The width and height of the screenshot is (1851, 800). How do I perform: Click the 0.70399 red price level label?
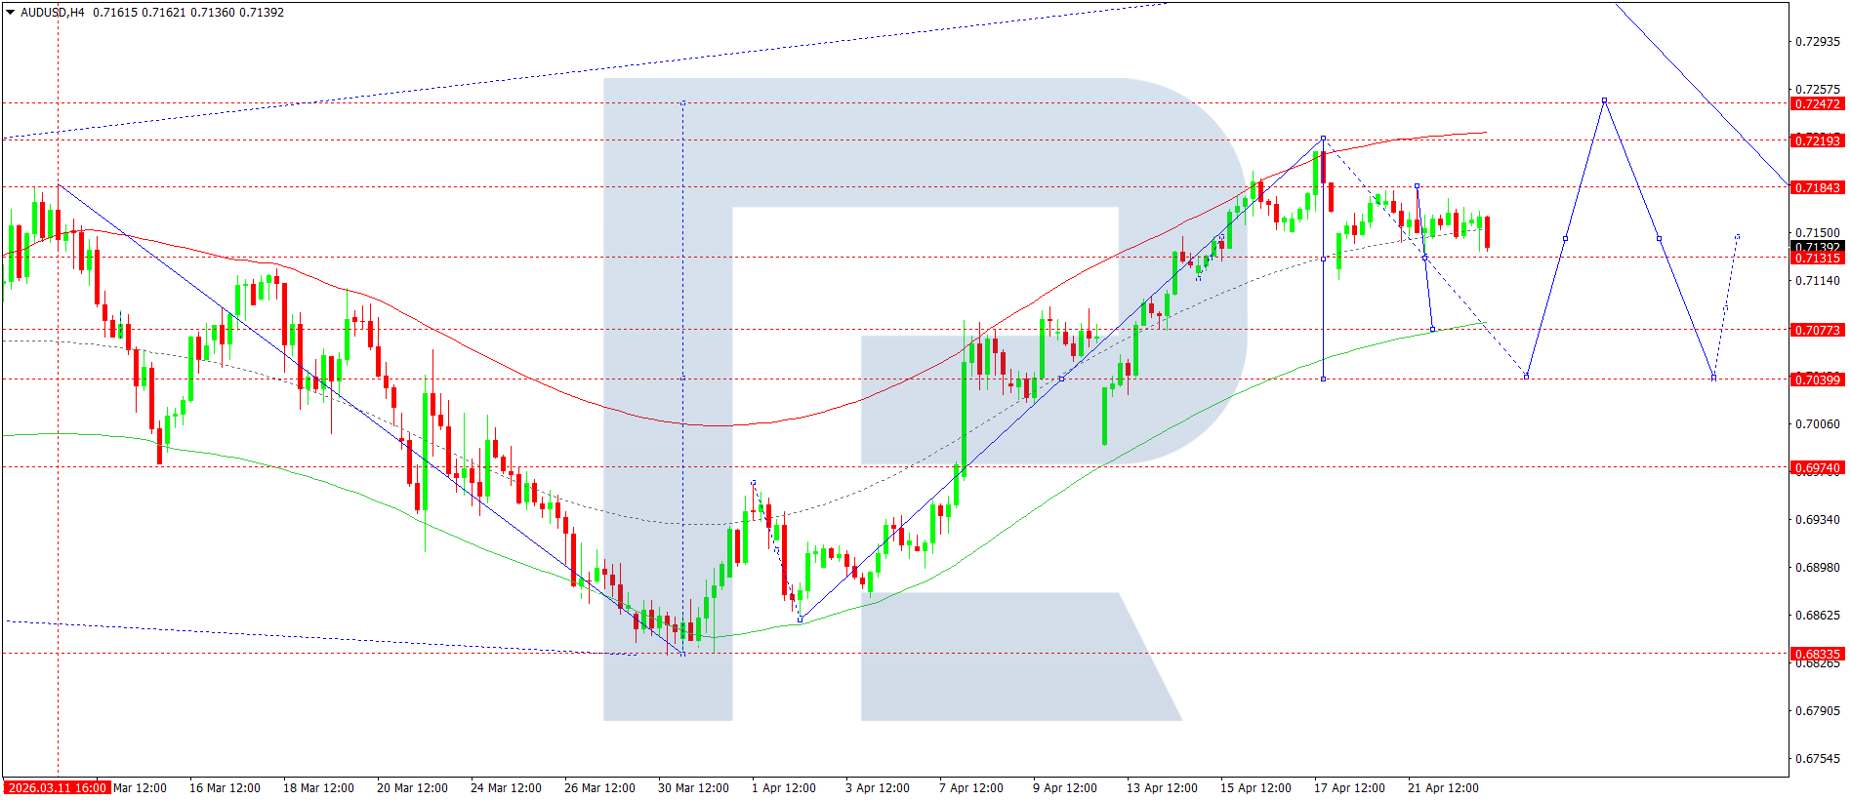point(1817,380)
